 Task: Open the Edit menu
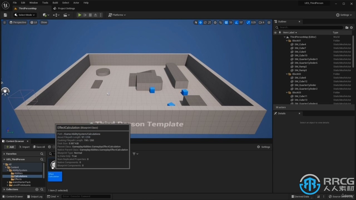click(23, 3)
